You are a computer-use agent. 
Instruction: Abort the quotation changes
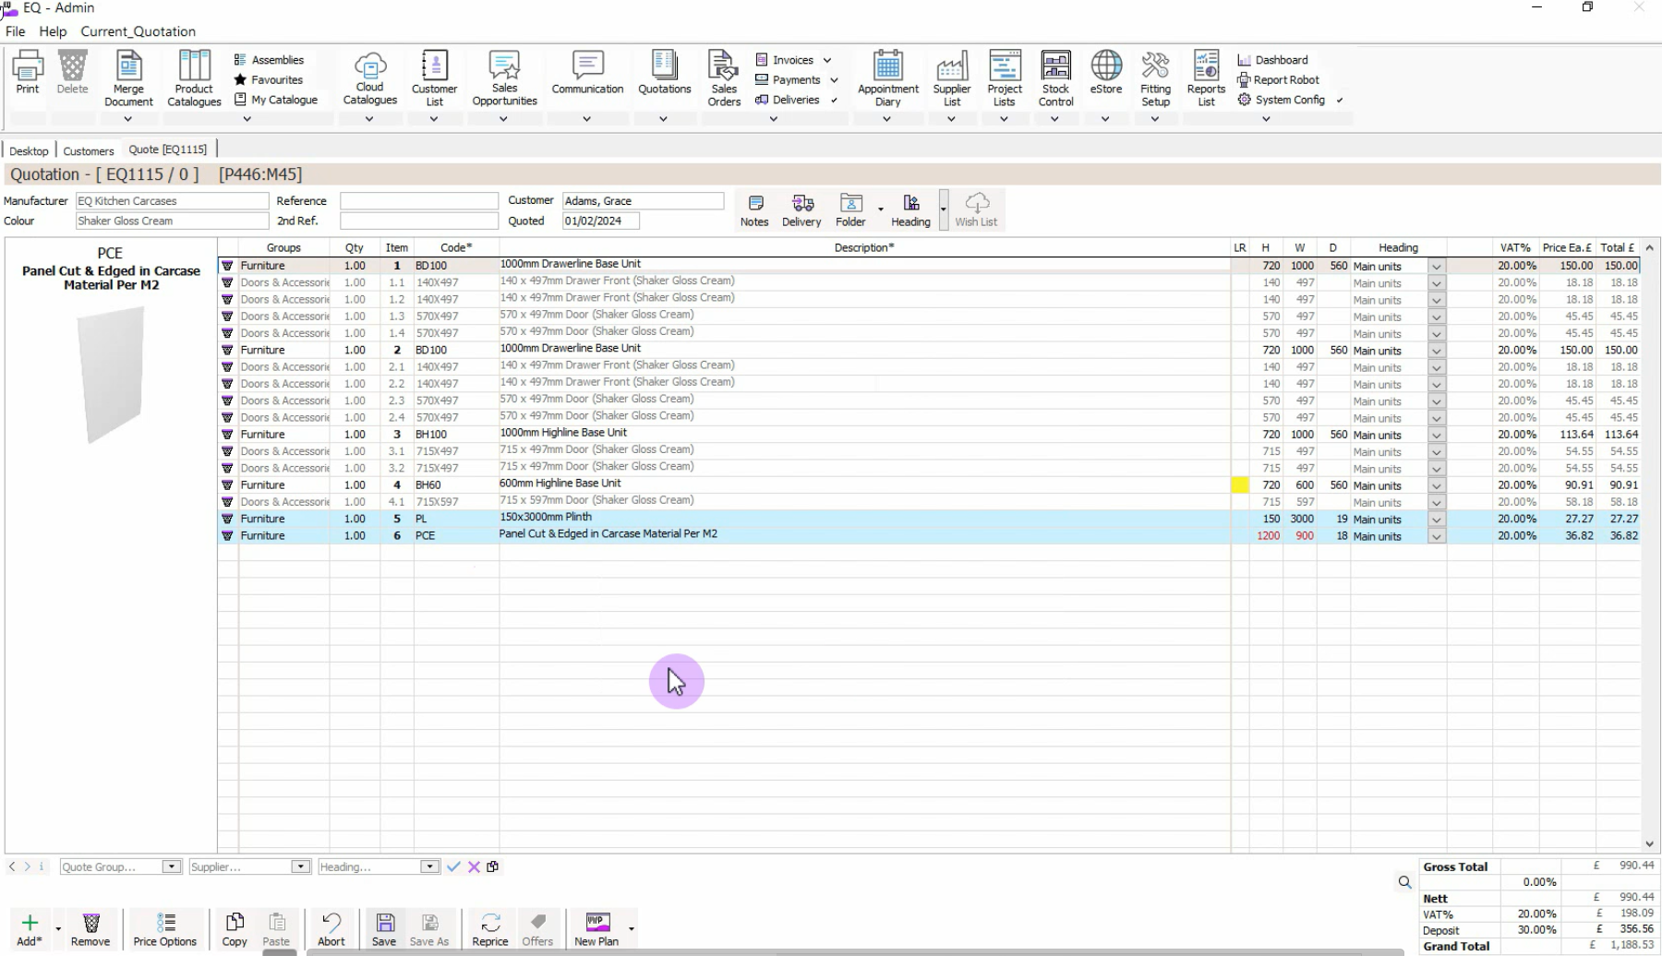331,929
